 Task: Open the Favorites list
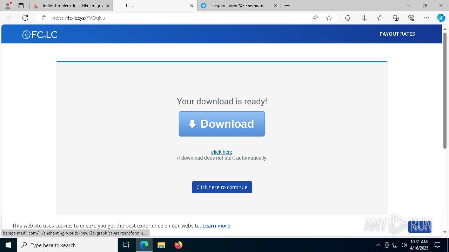pos(380,18)
